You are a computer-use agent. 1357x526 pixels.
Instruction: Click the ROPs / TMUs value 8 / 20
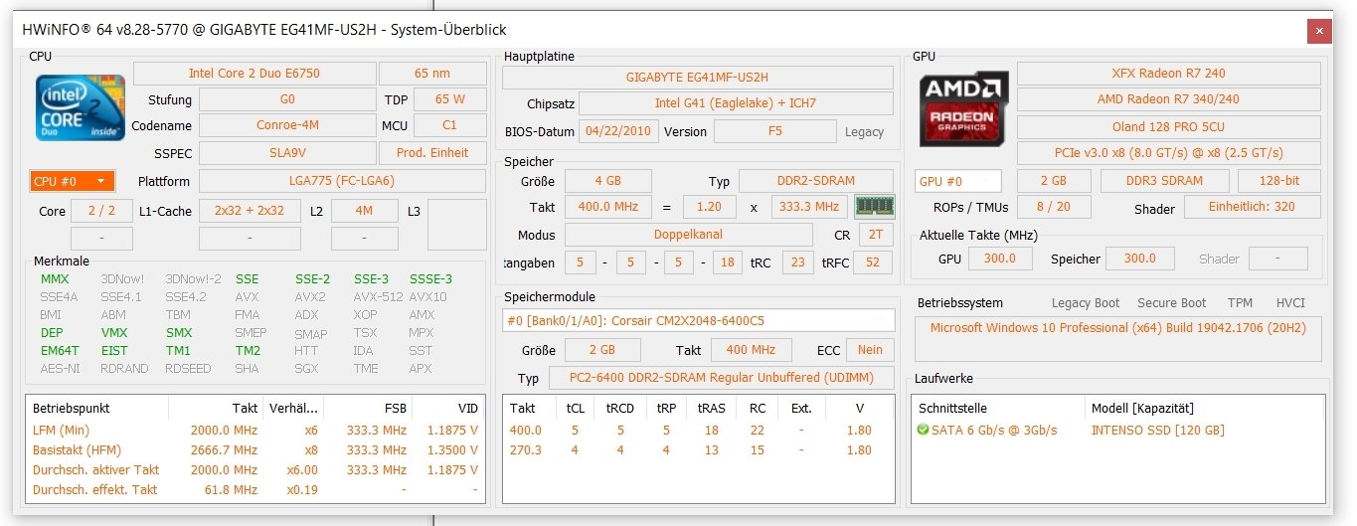pos(1053,207)
